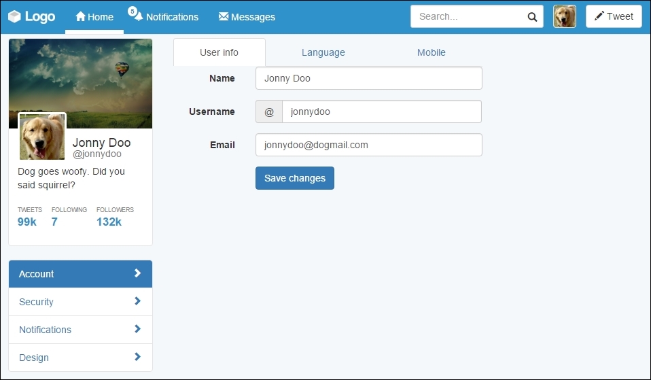This screenshot has width=651, height=380.
Task: Open Notifications in the top navbar
Action: click(172, 17)
